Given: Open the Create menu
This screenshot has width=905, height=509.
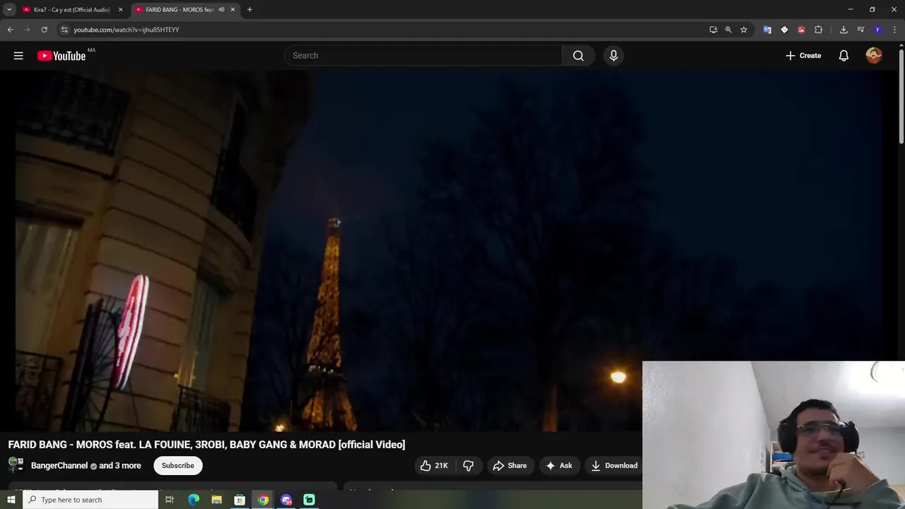Looking at the screenshot, I should 803,56.
